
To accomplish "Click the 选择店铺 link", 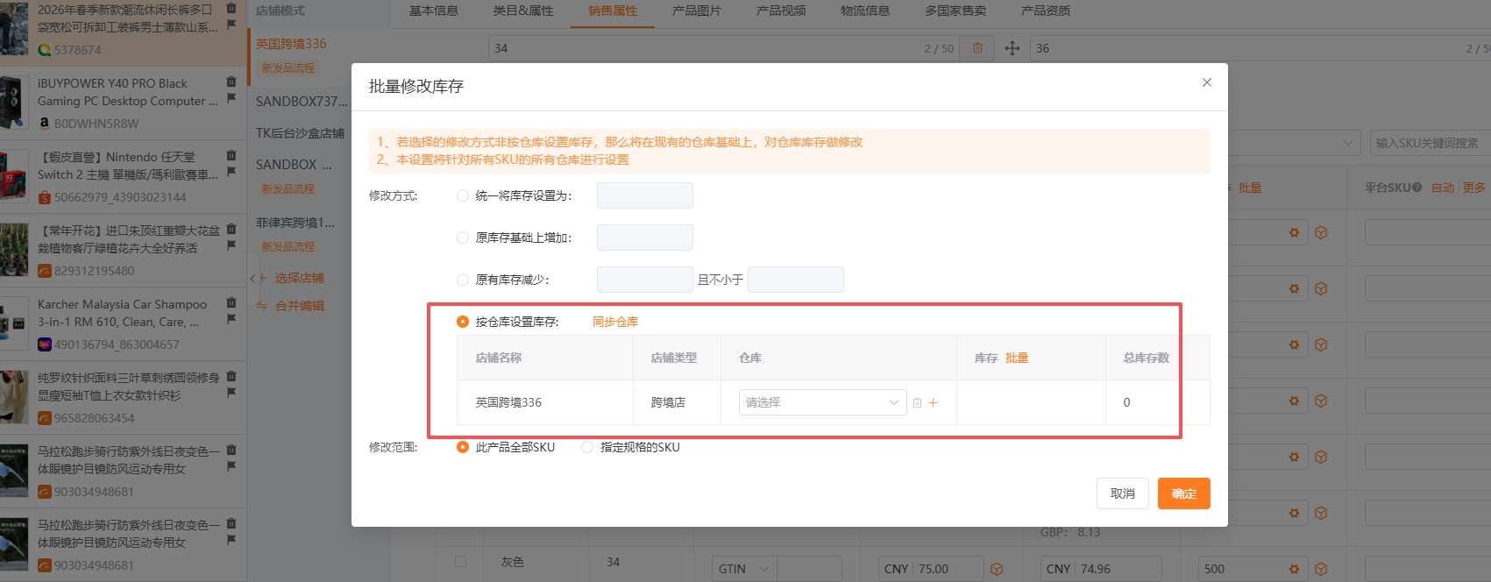I will click(x=299, y=278).
